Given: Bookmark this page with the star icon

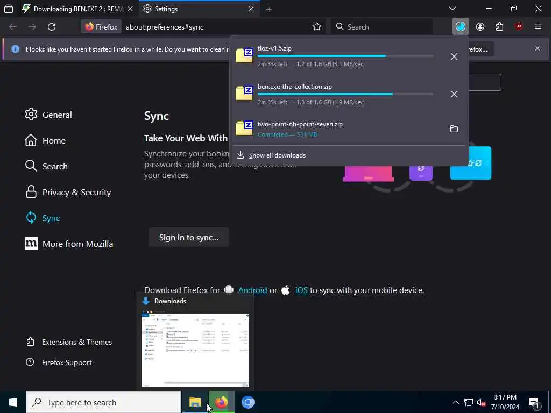Looking at the screenshot, I should click(x=317, y=27).
